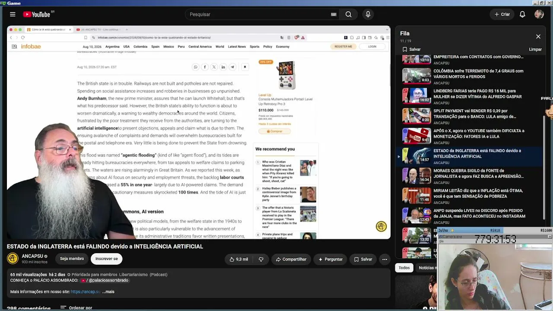Open the Ordenar por sort menu
Screen dimensions: 553x311
point(76,308)
